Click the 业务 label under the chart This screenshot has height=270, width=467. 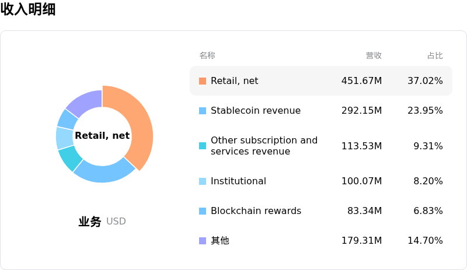click(x=90, y=222)
